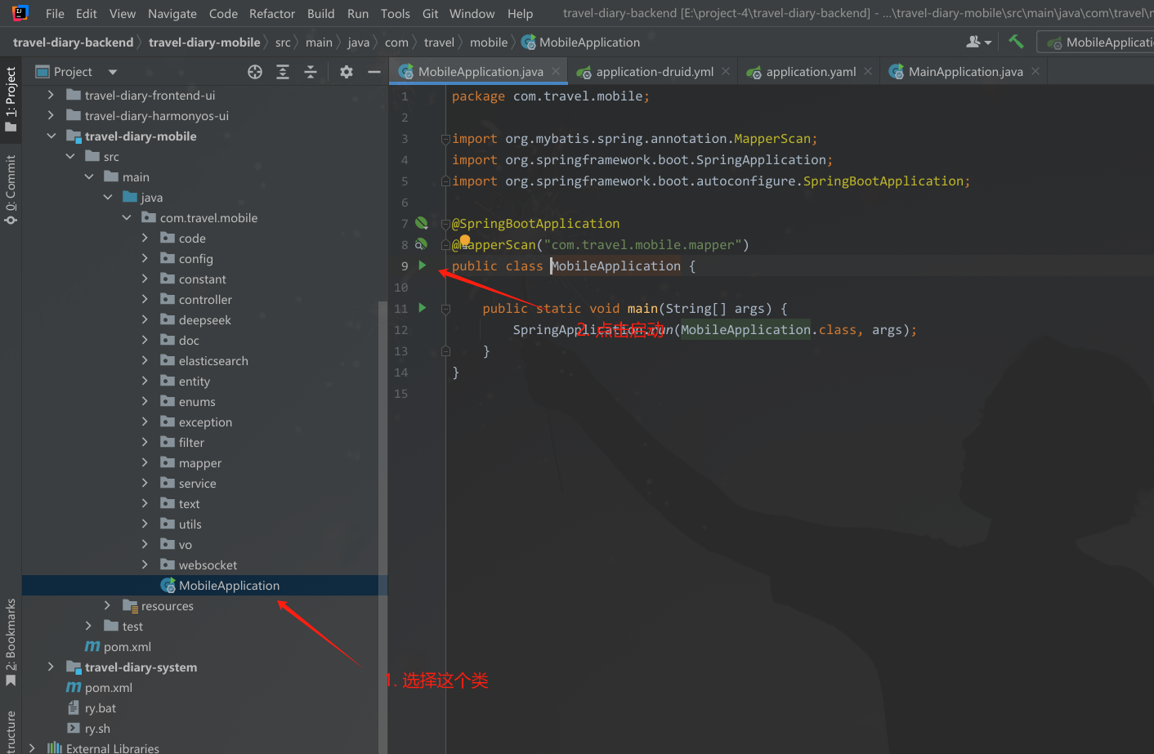
Task: Expand the travel-diary-harmonyos-ui folder
Action: point(51,115)
